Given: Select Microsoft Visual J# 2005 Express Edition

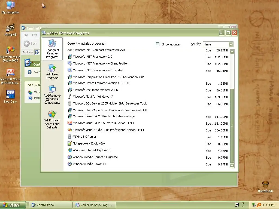Looking at the screenshot, I should pos(148,123).
